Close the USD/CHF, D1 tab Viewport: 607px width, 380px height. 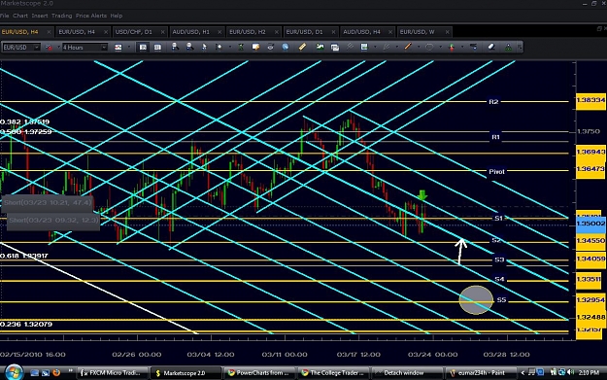pyautogui.click(x=162, y=32)
